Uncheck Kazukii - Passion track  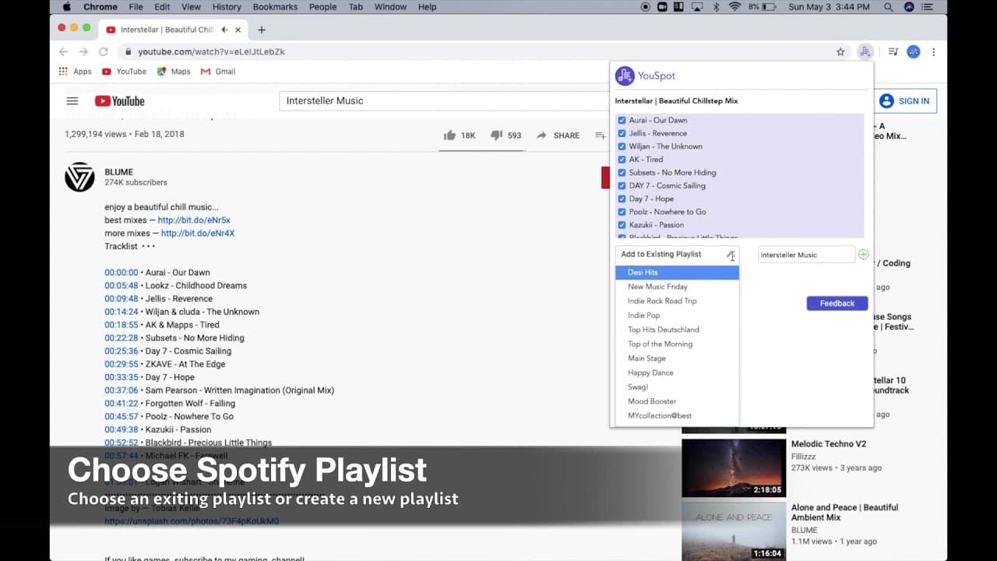pyautogui.click(x=622, y=225)
